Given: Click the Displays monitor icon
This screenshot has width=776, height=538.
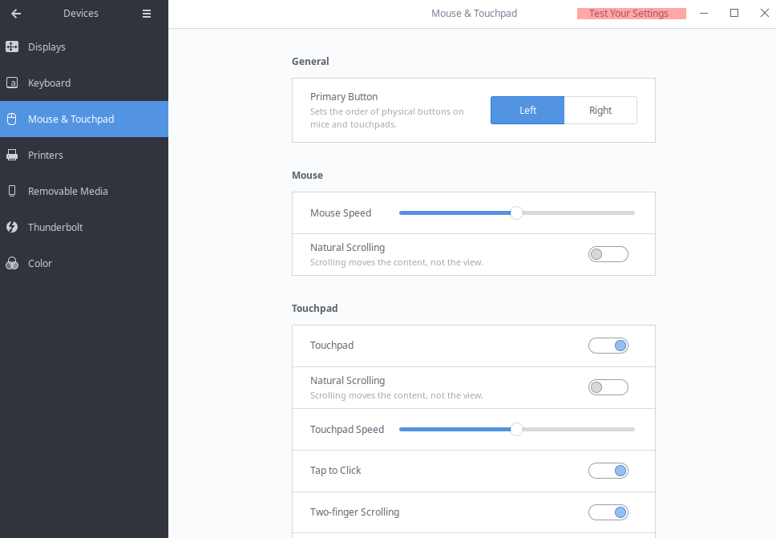Looking at the screenshot, I should [x=12, y=47].
